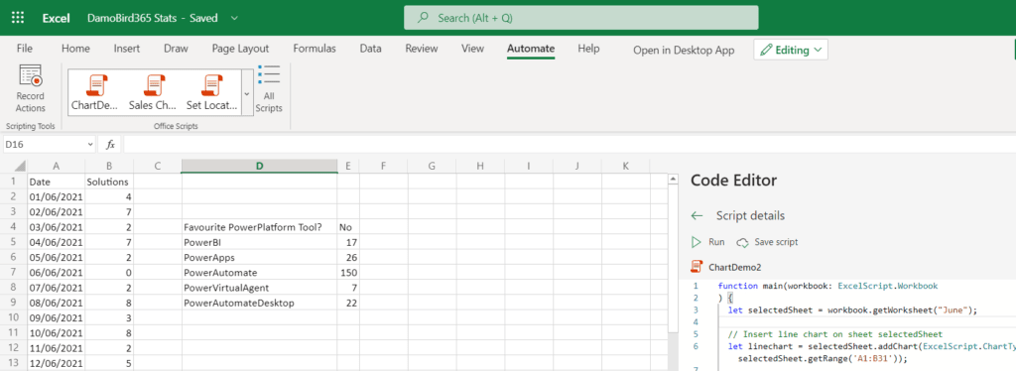Select cell A1 containing Date
Image resolution: width=1016 pixels, height=371 pixels.
pos(56,182)
